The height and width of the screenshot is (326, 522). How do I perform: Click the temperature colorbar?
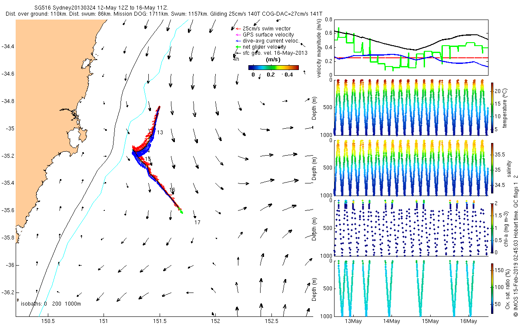pos(492,109)
